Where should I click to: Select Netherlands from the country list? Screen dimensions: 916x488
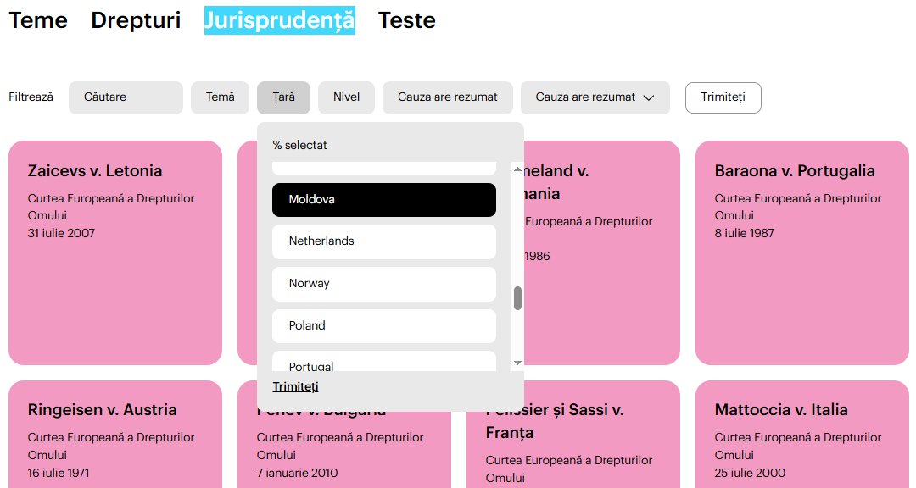pos(383,241)
